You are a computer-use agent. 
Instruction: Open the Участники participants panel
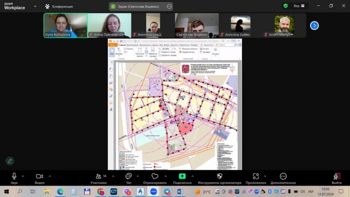pyautogui.click(x=98, y=178)
